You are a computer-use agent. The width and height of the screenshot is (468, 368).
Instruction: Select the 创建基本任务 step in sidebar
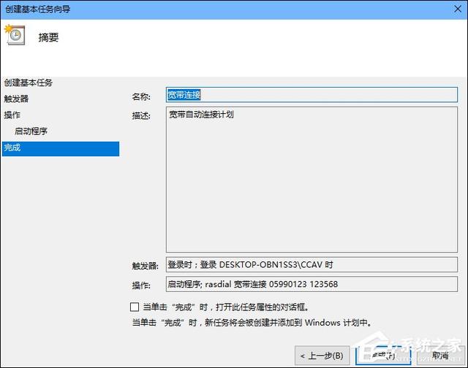29,83
